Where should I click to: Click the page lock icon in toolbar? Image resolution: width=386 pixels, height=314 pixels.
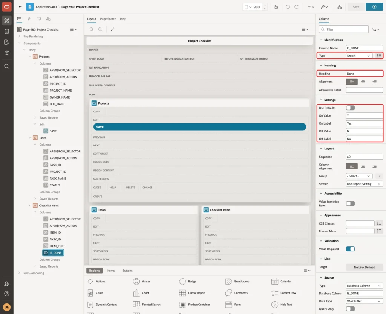(276, 7)
